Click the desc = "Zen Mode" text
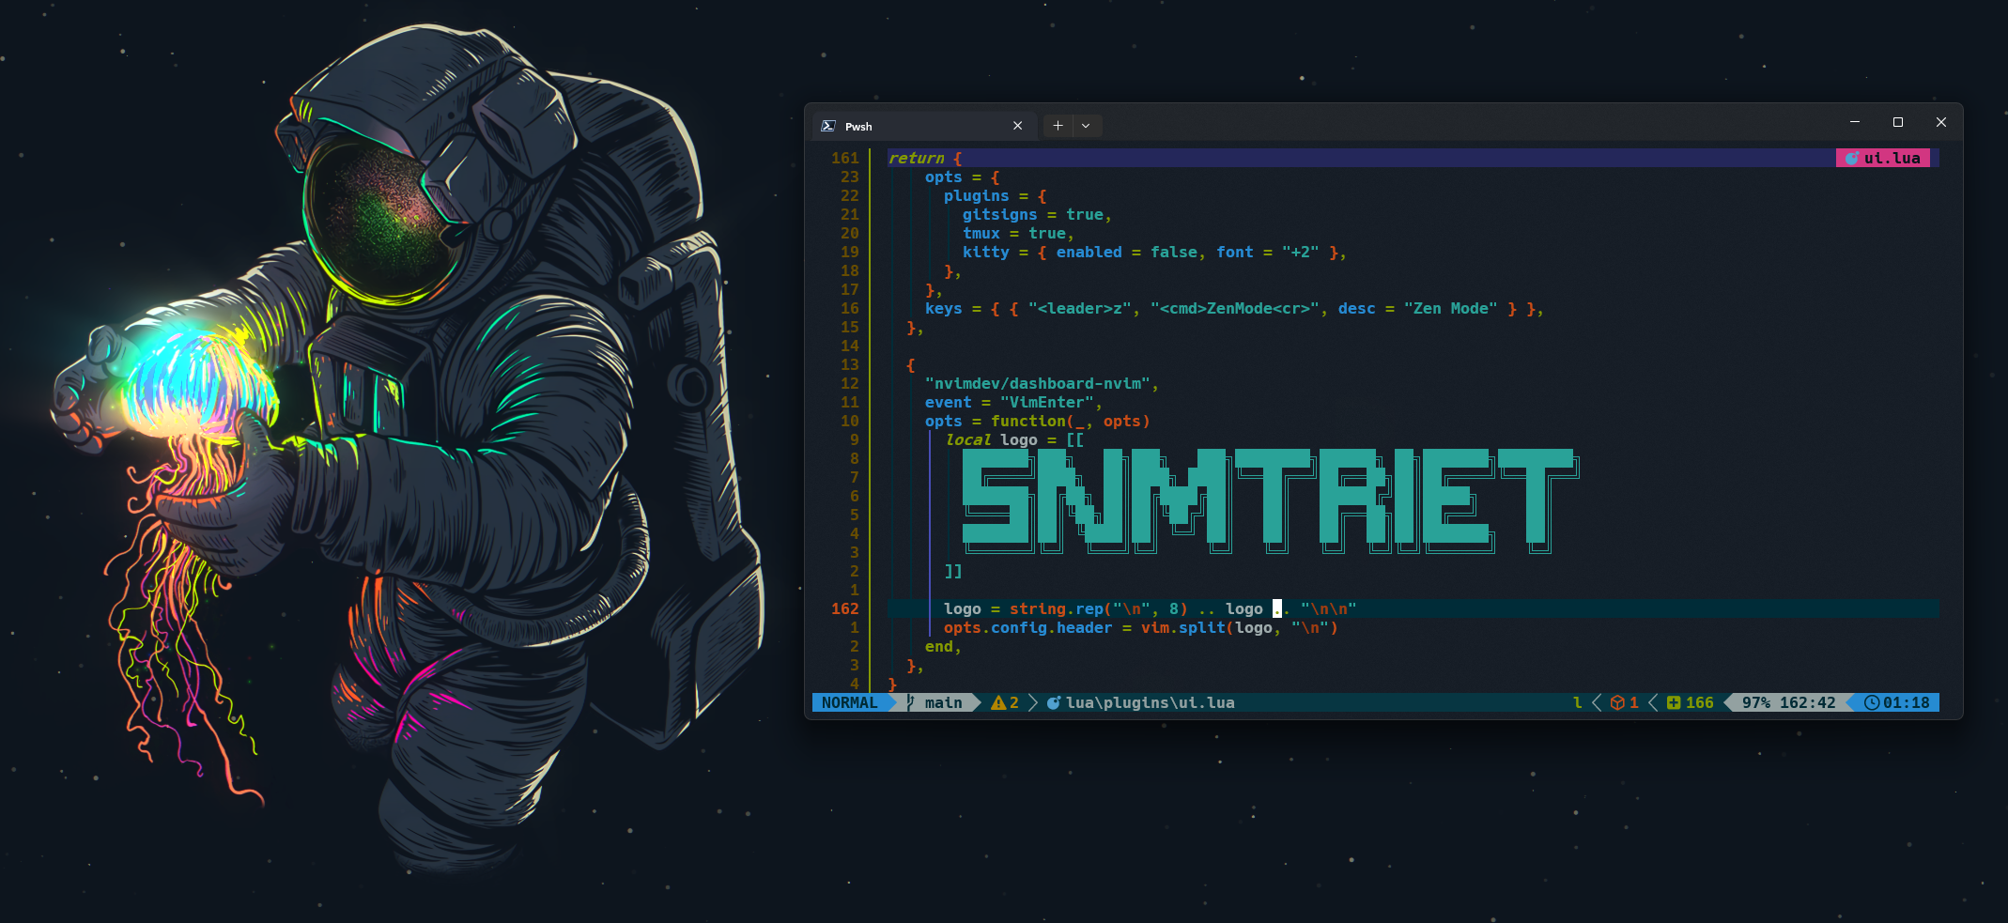Screen dimensions: 2008x923 pyautogui.click(x=1418, y=308)
